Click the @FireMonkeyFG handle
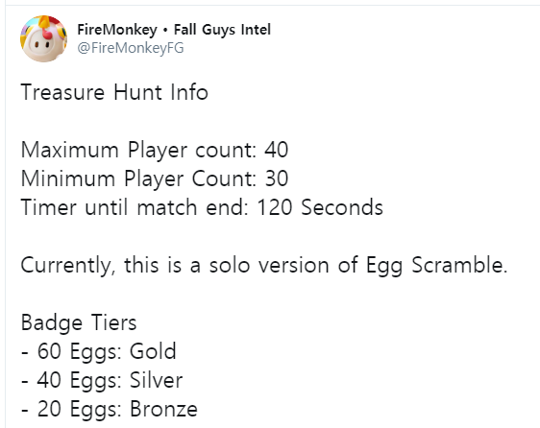The height and width of the screenshot is (428, 540). tap(131, 48)
